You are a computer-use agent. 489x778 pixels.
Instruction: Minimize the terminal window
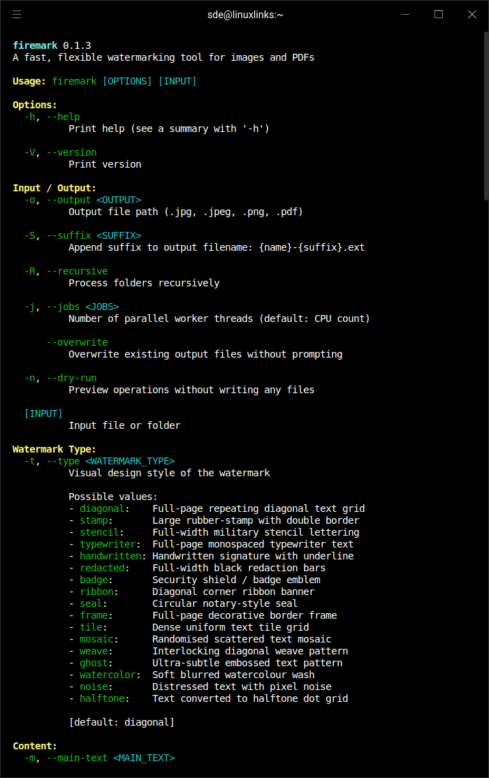point(405,14)
